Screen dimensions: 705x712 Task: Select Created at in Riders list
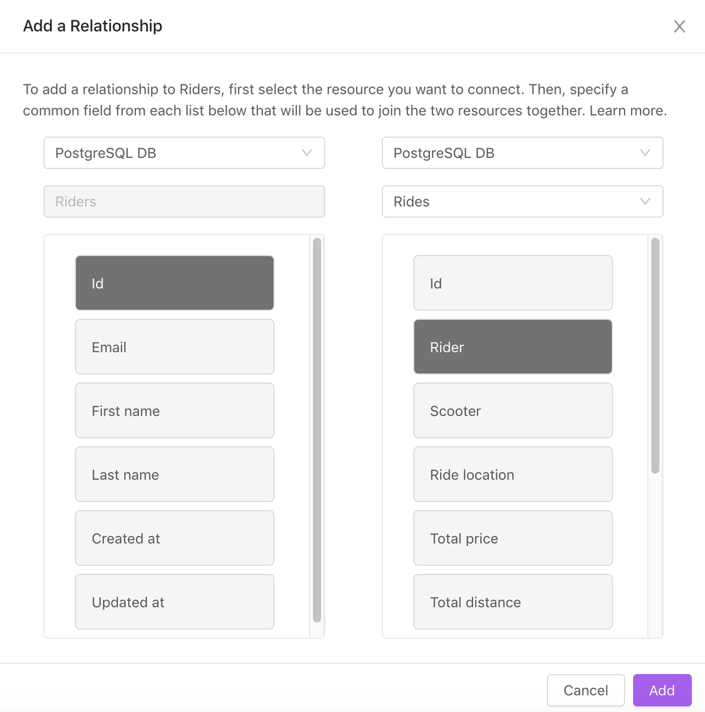(x=174, y=538)
